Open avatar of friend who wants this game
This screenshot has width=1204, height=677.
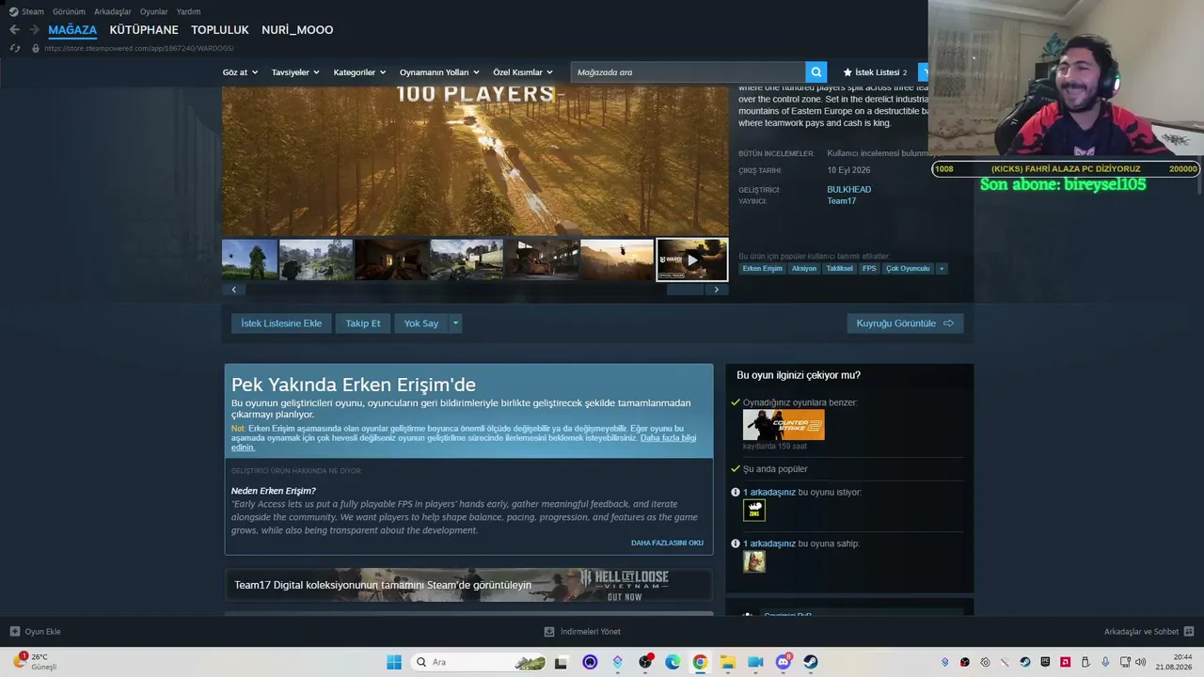point(754,511)
